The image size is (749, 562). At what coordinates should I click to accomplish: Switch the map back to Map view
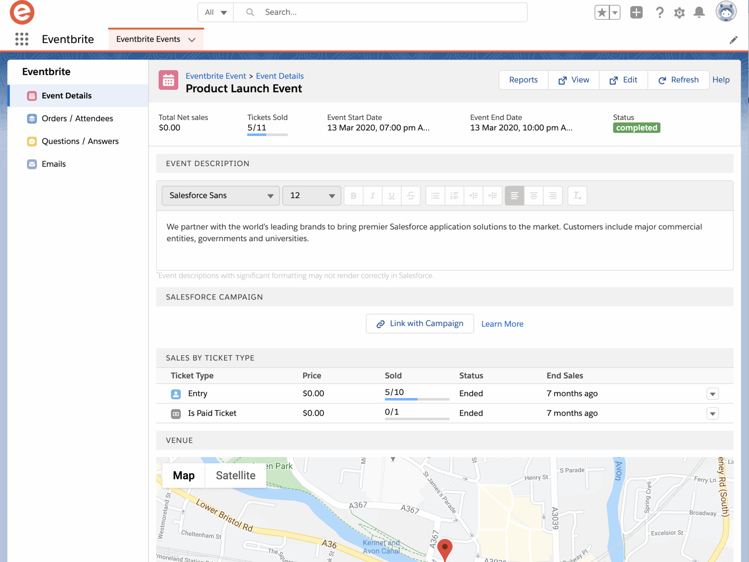(184, 475)
